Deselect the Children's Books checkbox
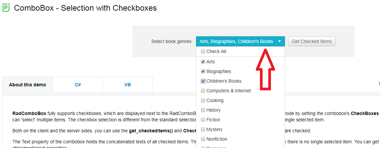 click(x=203, y=81)
